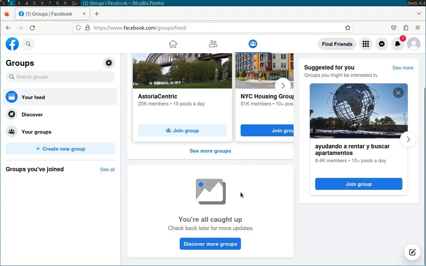Dismiss the ayudando a rentar suggestion
Screen dimensions: 426x266
pyautogui.click(x=398, y=93)
